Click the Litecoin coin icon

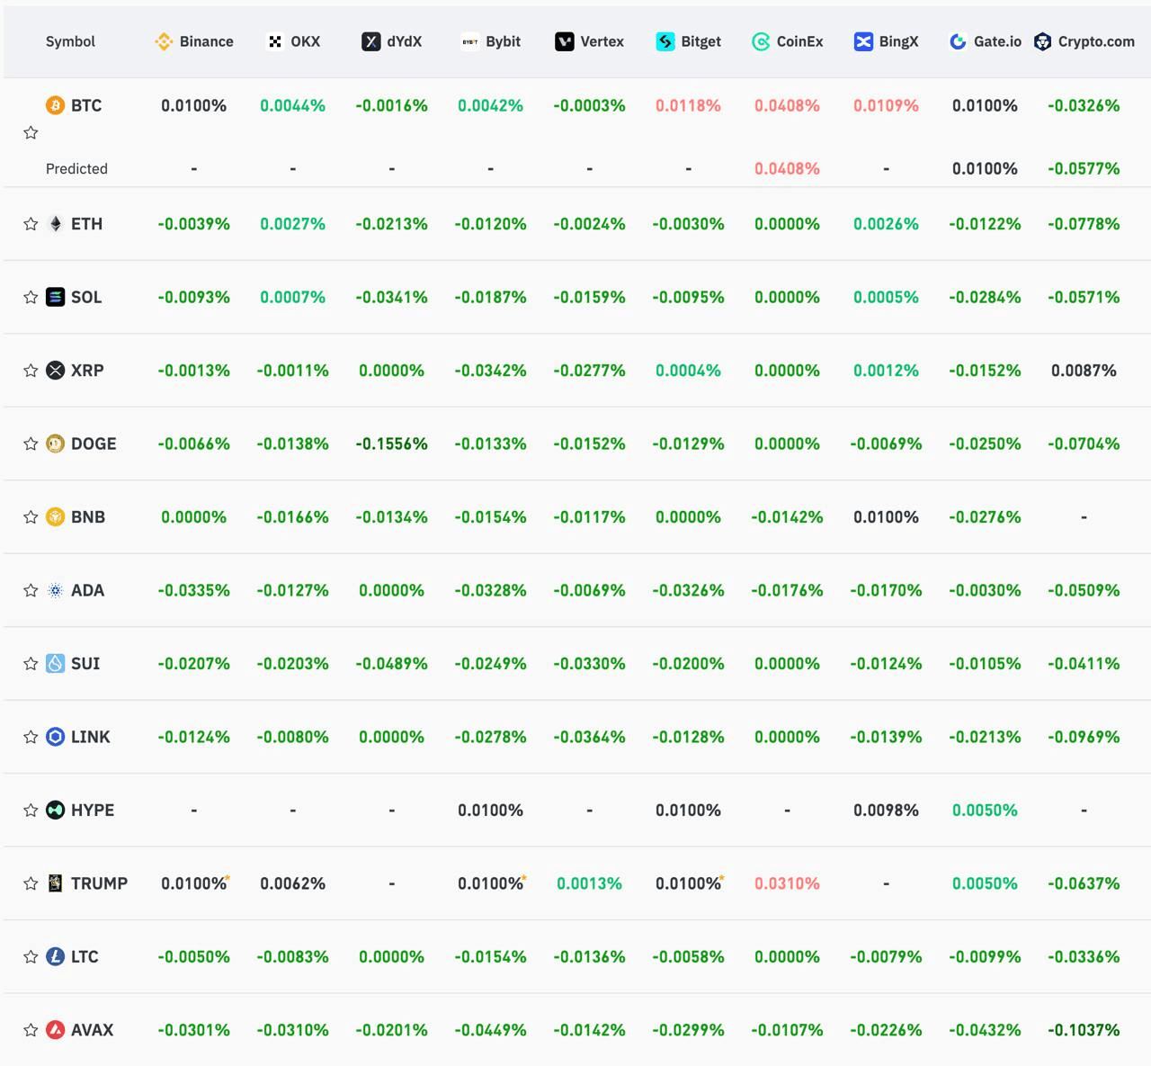56,956
